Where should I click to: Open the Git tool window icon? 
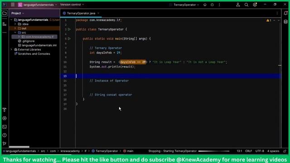[5, 144]
